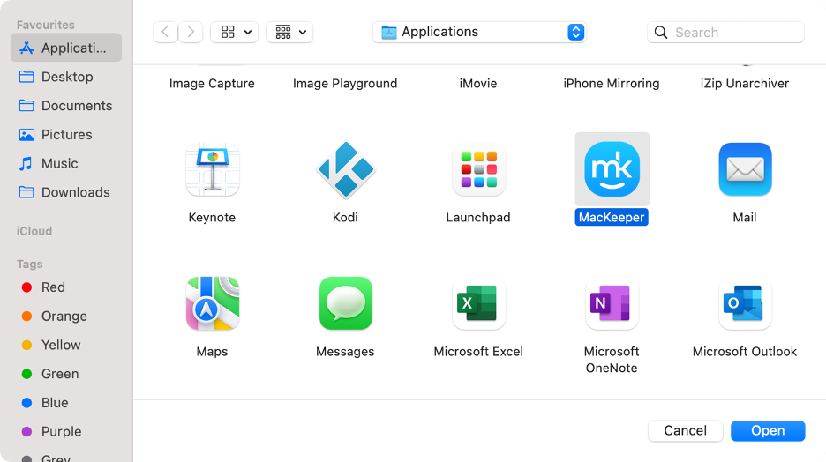Click the iCloud sidebar section header
This screenshot has height=462, width=826.
click(34, 232)
